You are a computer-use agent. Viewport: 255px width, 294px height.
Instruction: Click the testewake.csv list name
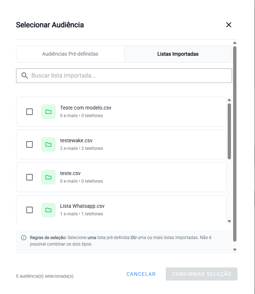pyautogui.click(x=76, y=140)
